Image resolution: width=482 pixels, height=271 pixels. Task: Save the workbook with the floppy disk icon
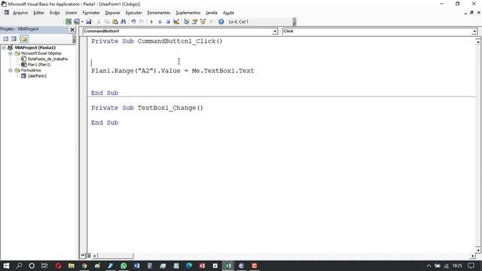[x=89, y=22]
